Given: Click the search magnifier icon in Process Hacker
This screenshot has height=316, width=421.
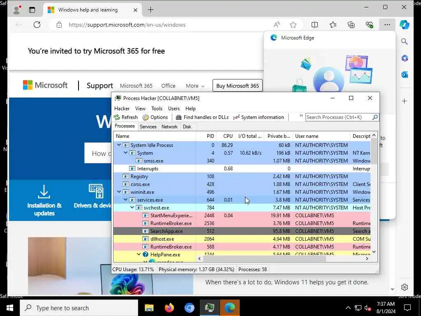Looking at the screenshot, I should click(x=375, y=117).
